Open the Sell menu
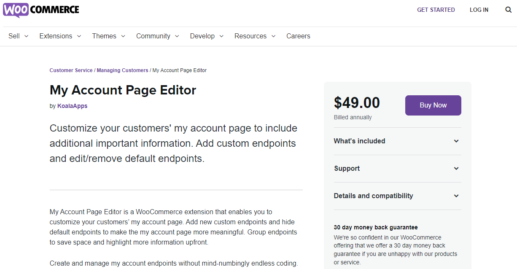The image size is (517, 269). [x=19, y=36]
